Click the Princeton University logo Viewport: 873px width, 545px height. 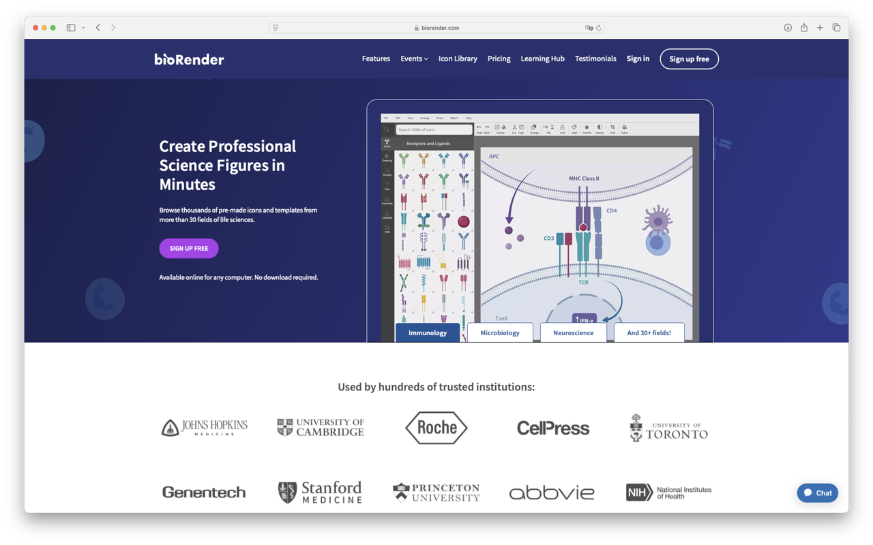point(436,492)
